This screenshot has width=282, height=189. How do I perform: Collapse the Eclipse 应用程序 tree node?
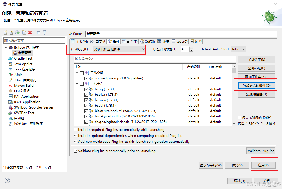click(x=6, y=47)
